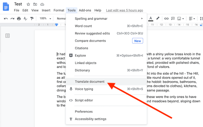The height and width of the screenshot is (127, 203).
Task: Open the document outline icon
Action: pyautogui.click(x=7, y=36)
